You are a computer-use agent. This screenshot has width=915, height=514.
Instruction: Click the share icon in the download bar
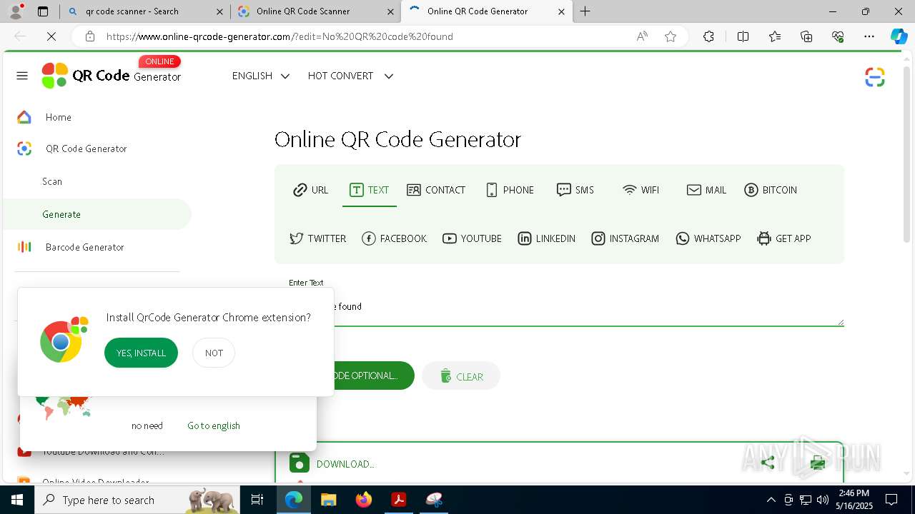point(768,463)
